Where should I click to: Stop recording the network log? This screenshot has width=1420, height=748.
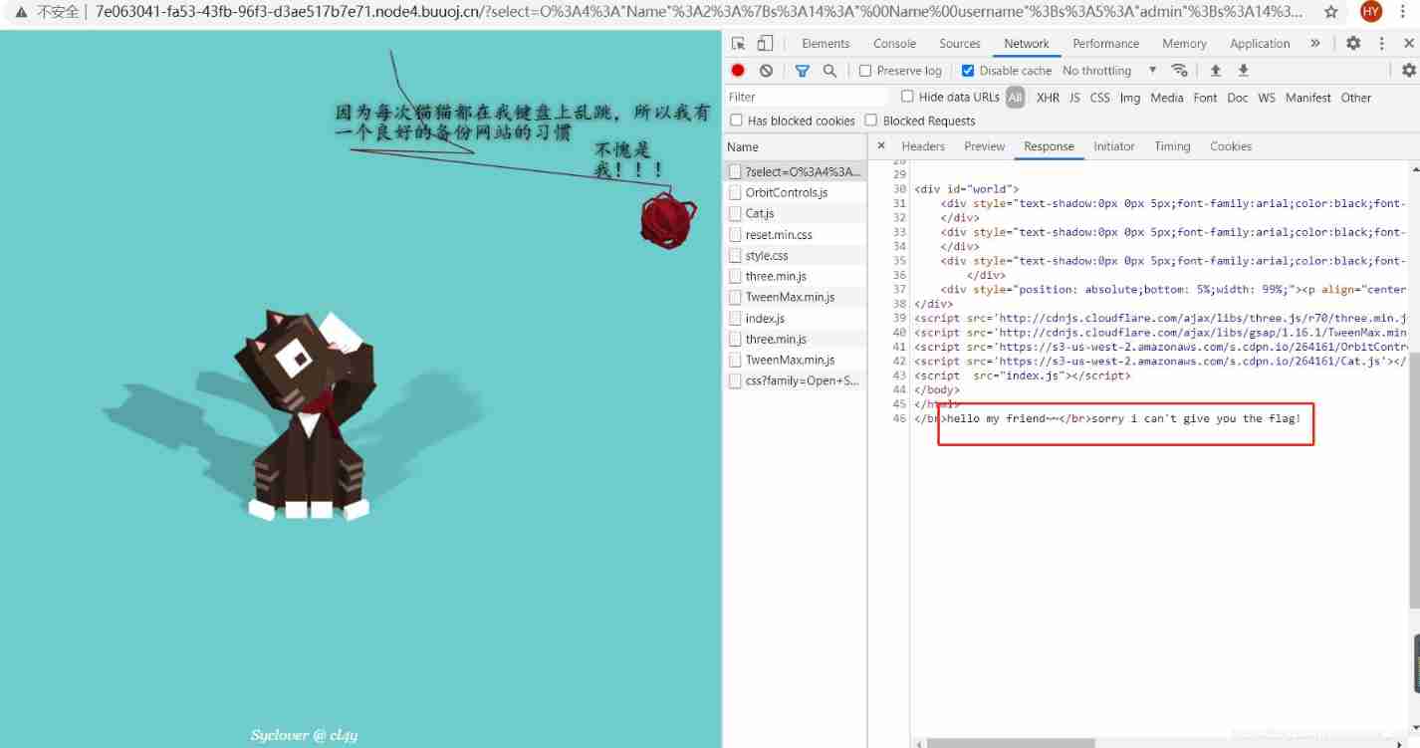(x=738, y=71)
